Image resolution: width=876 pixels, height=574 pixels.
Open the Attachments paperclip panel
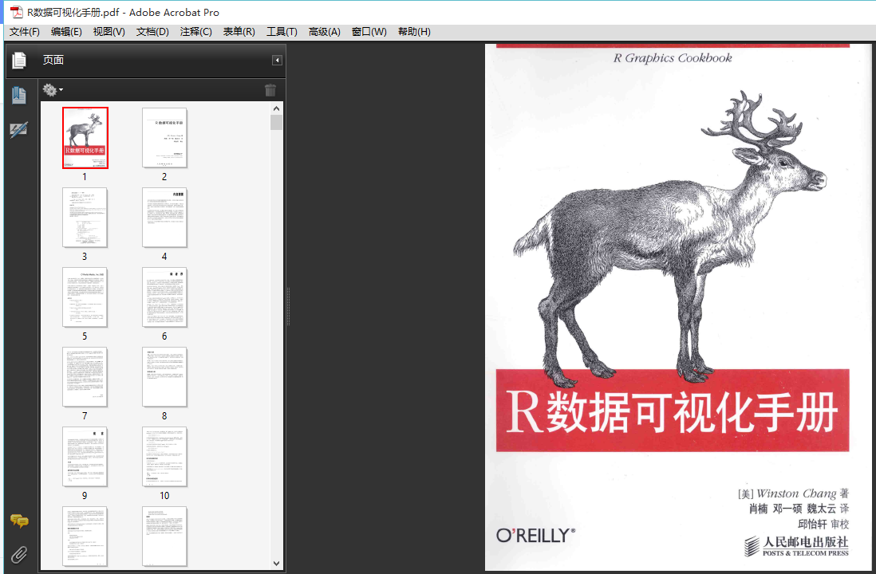coord(19,554)
